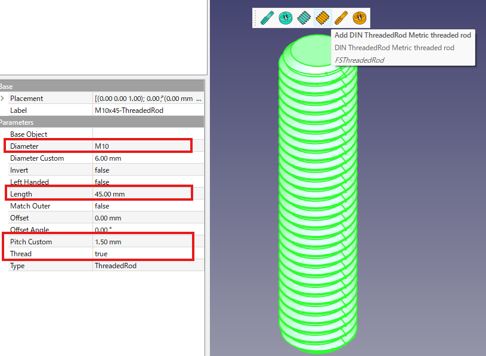Screen dimensions: 486x356
Task: Click the teal threaded rod icon
Action: (304, 17)
